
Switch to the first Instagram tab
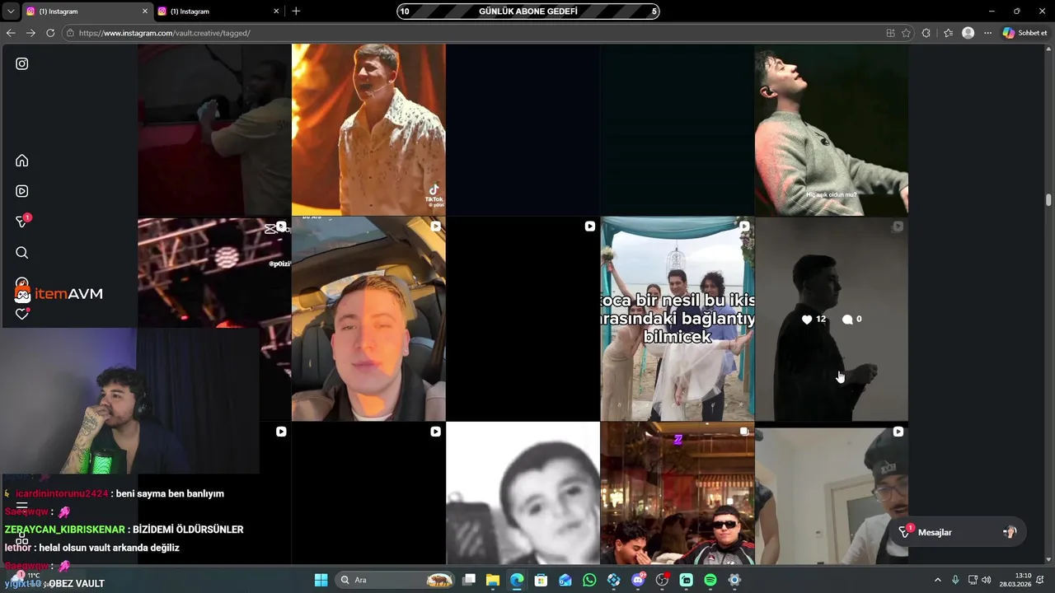point(87,12)
